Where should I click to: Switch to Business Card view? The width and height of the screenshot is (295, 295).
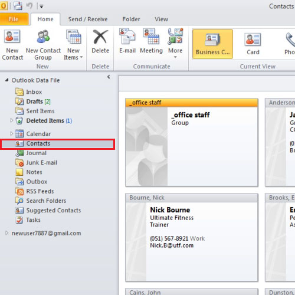coord(212,44)
